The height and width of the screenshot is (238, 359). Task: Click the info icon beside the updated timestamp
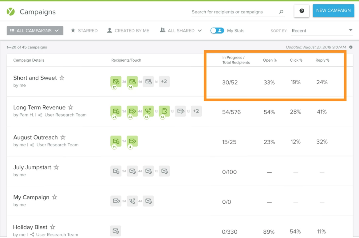pyautogui.click(x=351, y=47)
